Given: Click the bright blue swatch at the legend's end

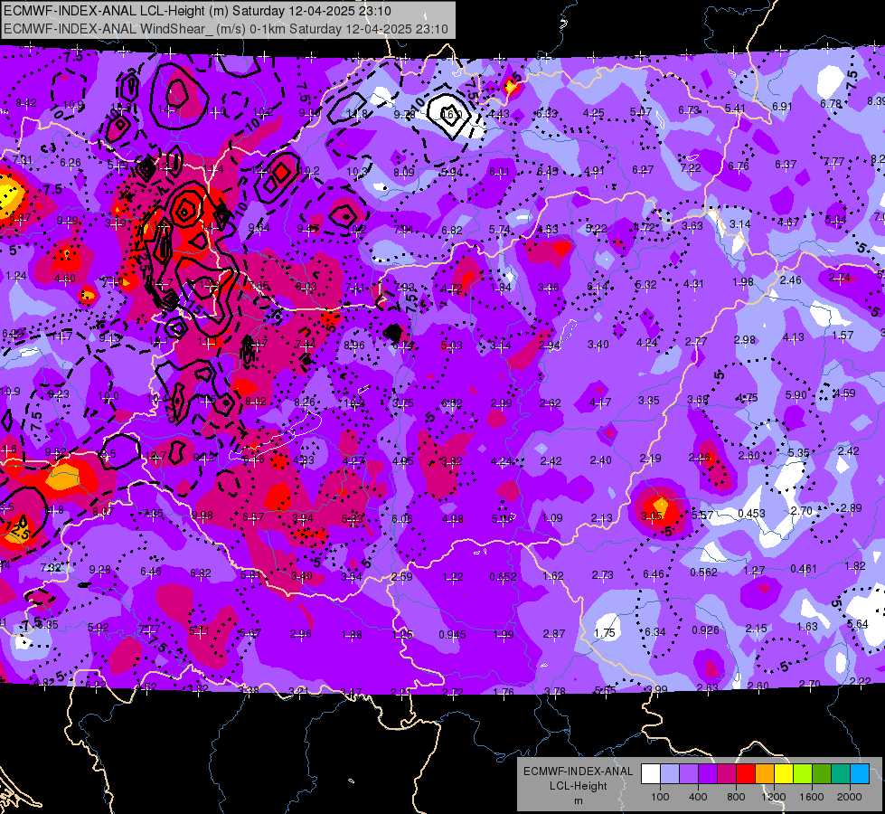Looking at the screenshot, I should click(x=860, y=774).
